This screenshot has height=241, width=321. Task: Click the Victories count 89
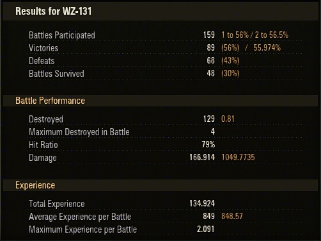[x=210, y=47]
